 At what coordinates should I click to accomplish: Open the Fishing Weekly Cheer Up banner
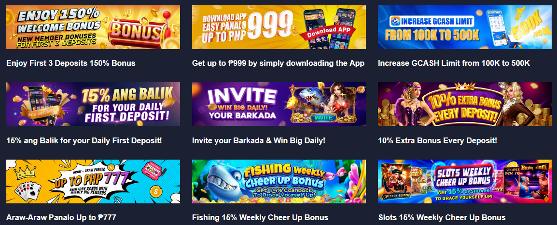[x=279, y=181]
